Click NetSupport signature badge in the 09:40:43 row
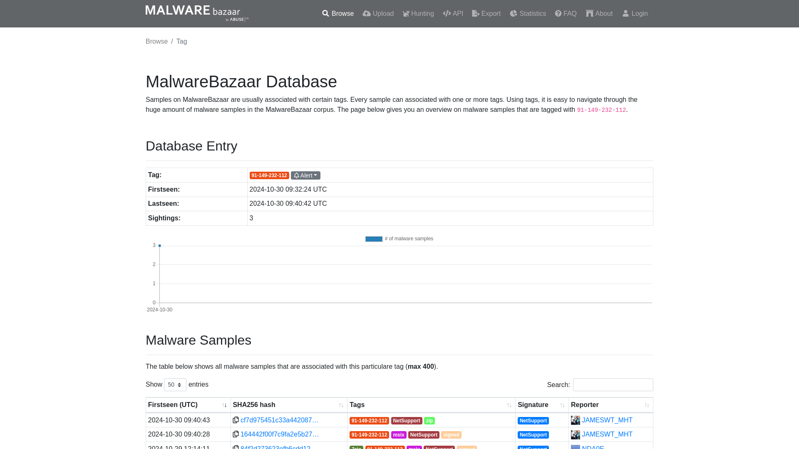This screenshot has width=799, height=449. (x=533, y=421)
